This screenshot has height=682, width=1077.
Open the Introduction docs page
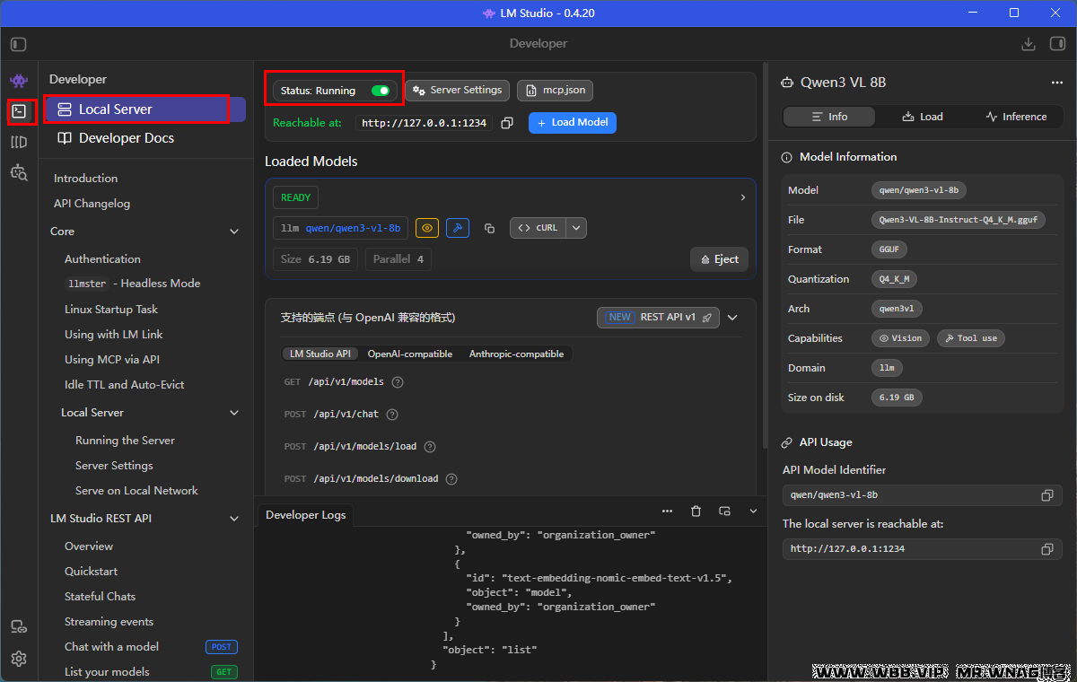click(85, 179)
